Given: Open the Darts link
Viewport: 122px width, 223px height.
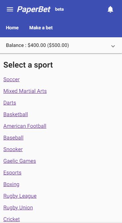Looking at the screenshot, I should (x=10, y=103).
